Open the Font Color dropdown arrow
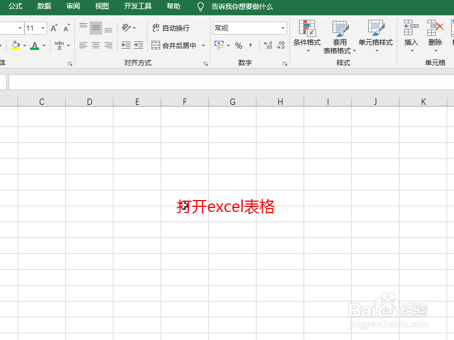Image resolution: width=454 pixels, height=340 pixels. (43, 45)
